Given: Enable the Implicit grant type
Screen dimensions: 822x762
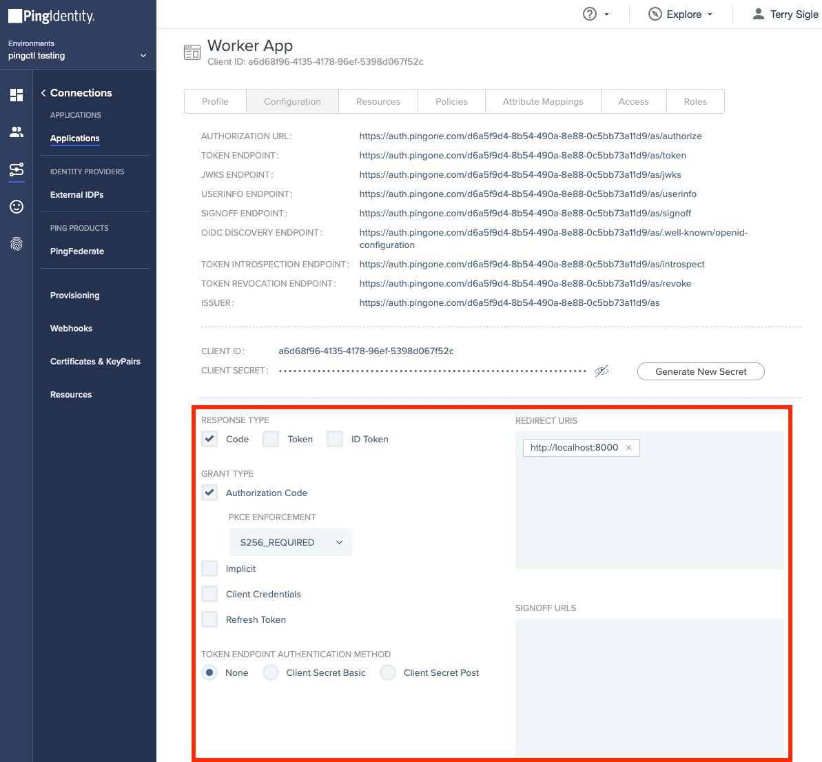Looking at the screenshot, I should click(x=209, y=568).
